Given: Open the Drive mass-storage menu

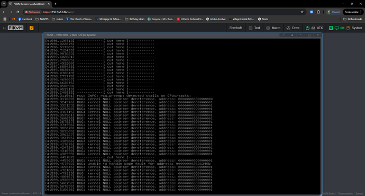Looking at the screenshot, I should pos(293,28).
